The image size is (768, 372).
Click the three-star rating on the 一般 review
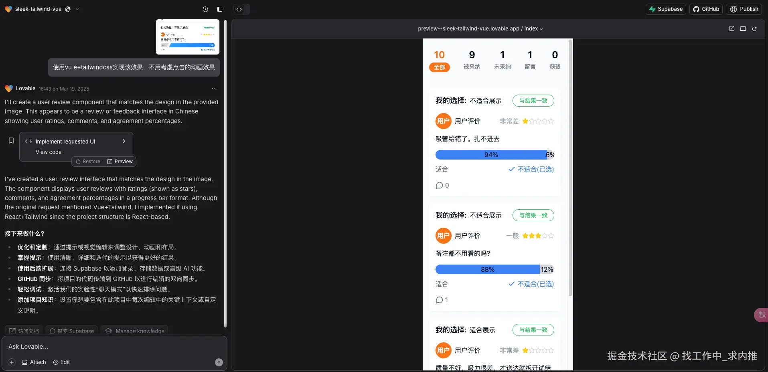click(538, 236)
